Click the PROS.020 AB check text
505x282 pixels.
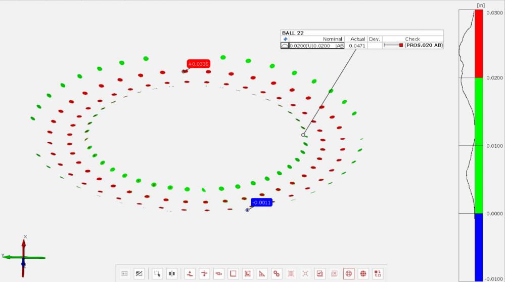[424, 46]
